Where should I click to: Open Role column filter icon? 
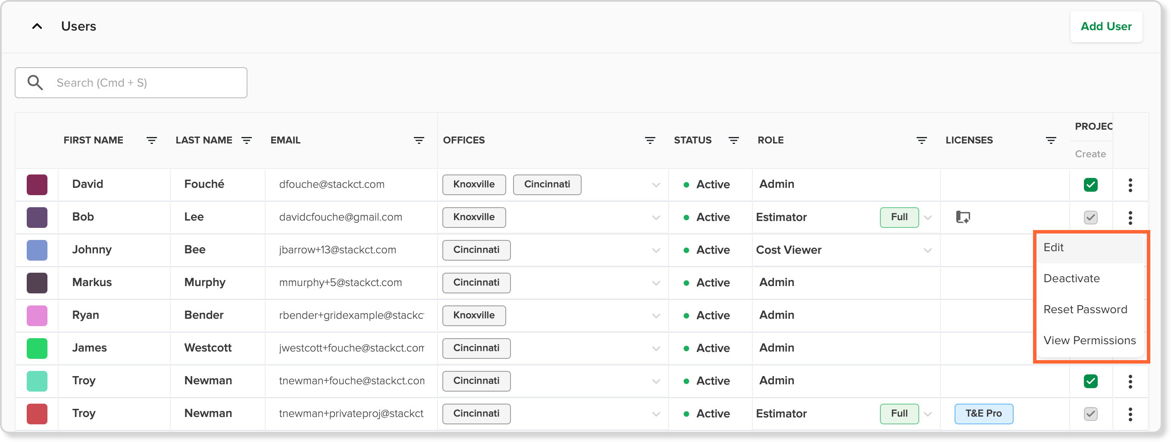pos(921,140)
